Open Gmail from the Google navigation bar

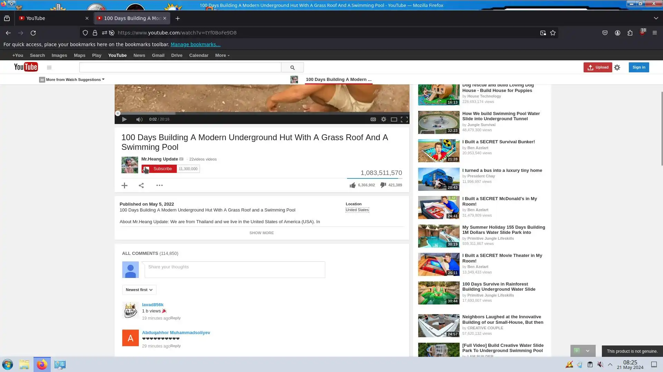click(158, 55)
